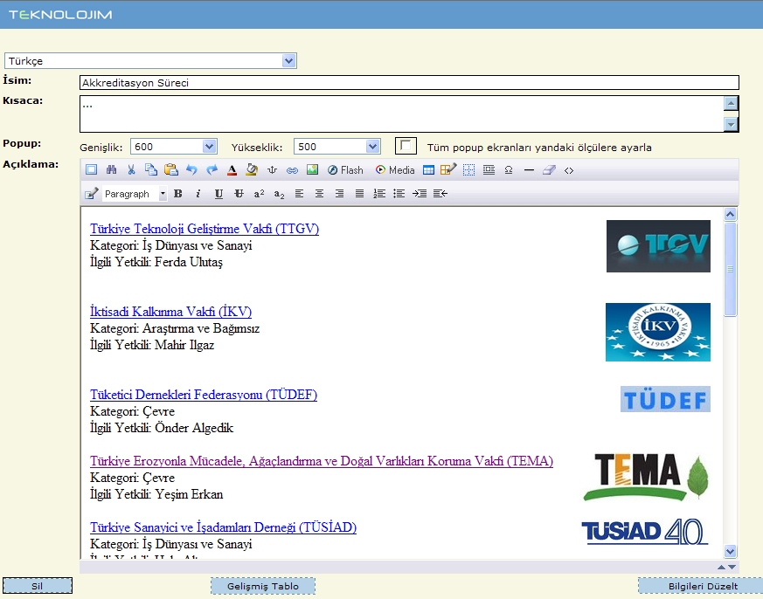Click editor scrollbar down arrow
763x599 pixels.
click(x=730, y=551)
